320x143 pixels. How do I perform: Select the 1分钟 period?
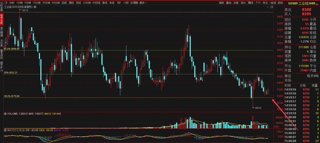[x=20, y=3]
